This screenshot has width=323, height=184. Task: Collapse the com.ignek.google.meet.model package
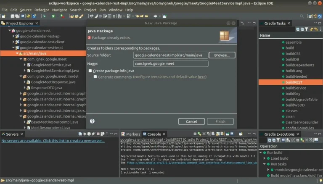click(21, 76)
